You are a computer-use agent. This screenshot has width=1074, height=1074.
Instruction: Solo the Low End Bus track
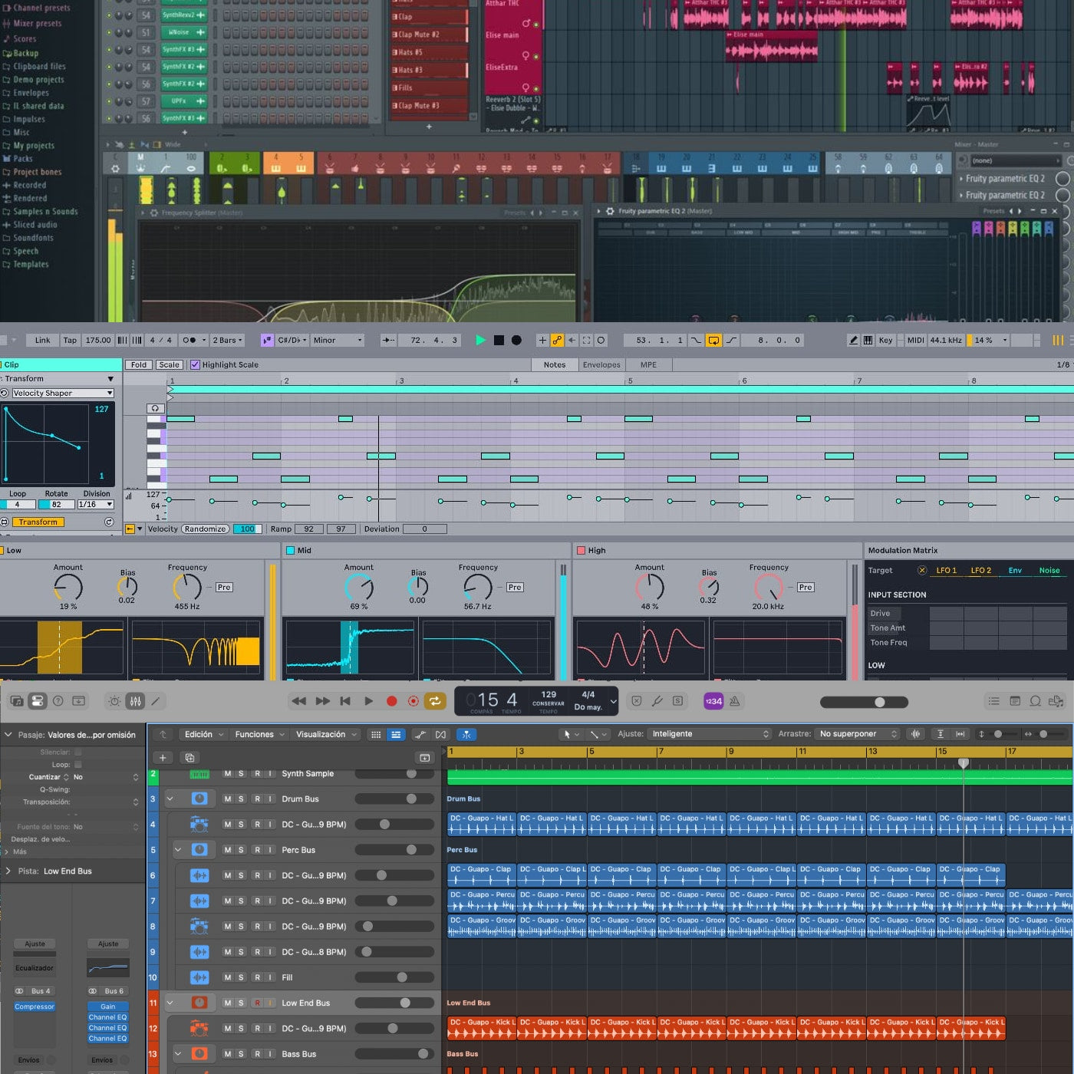(x=240, y=1003)
